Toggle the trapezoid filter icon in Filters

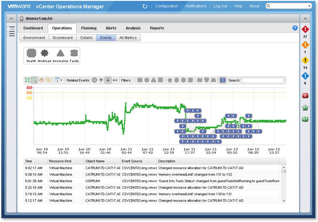pos(213,80)
